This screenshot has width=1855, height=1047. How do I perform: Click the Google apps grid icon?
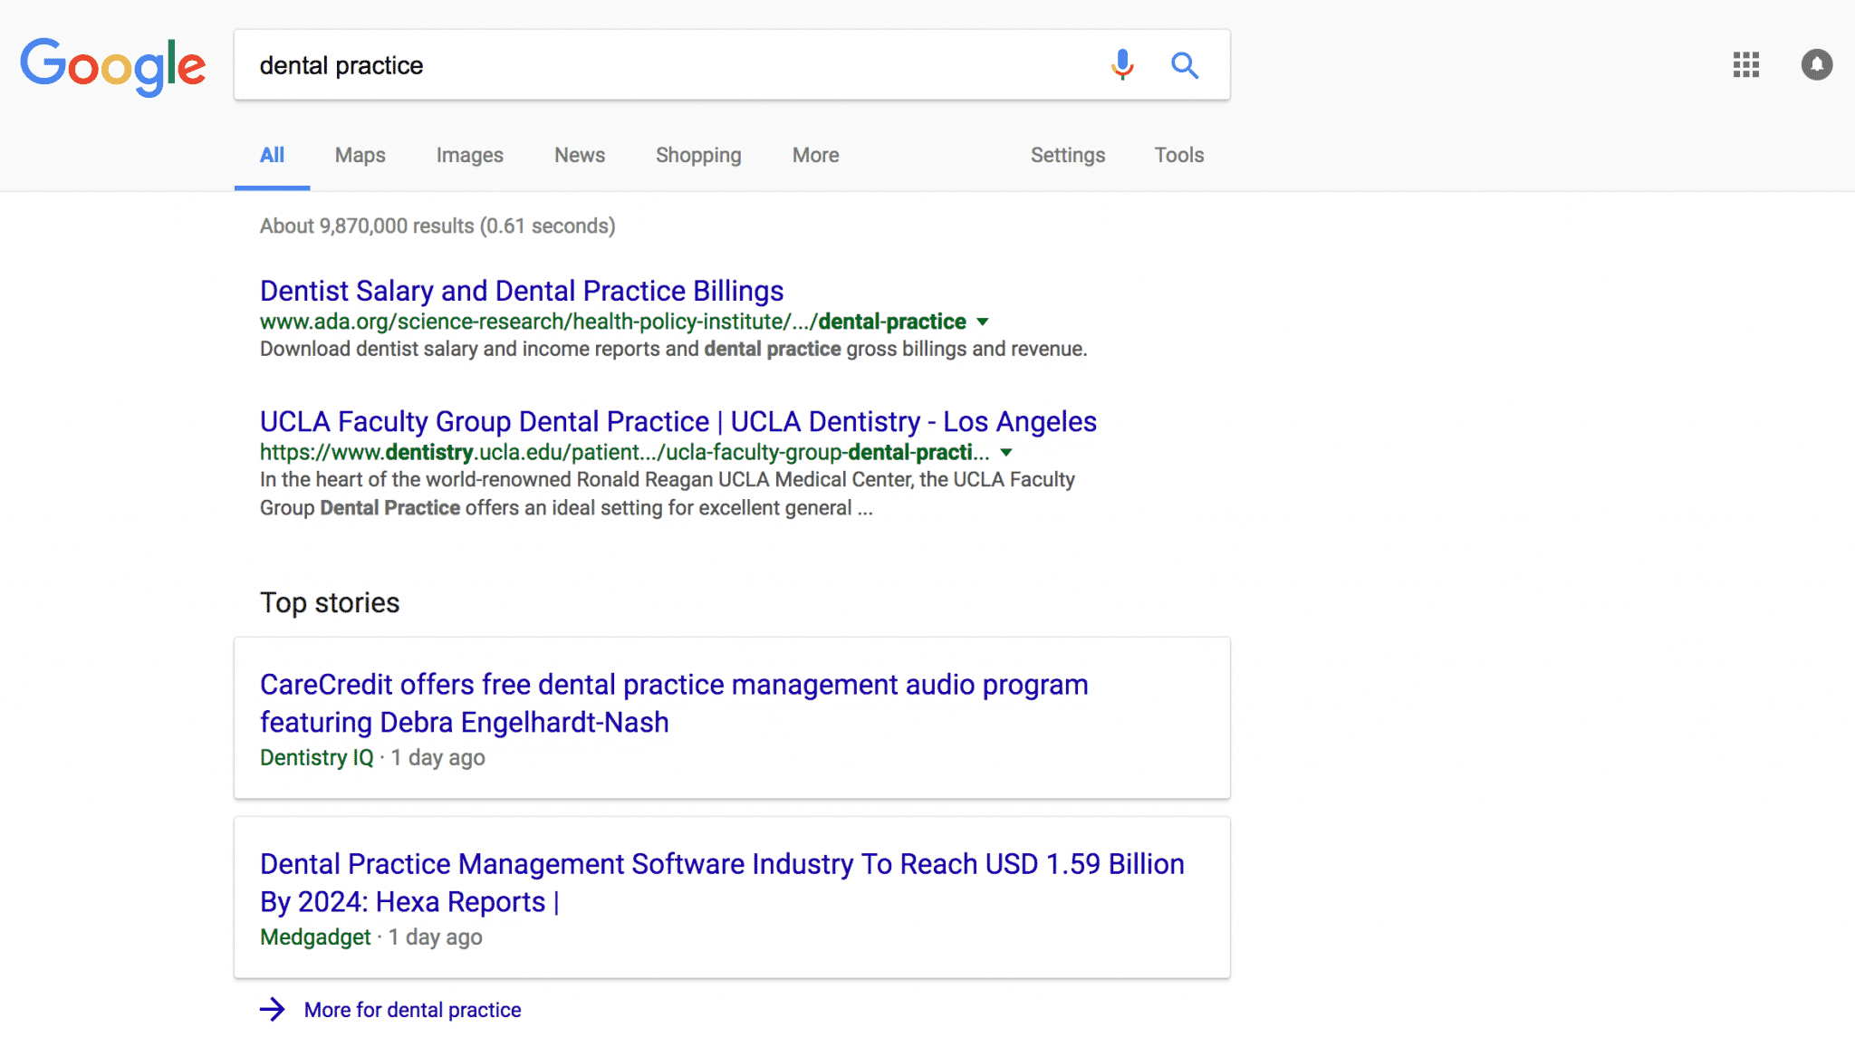click(1746, 65)
